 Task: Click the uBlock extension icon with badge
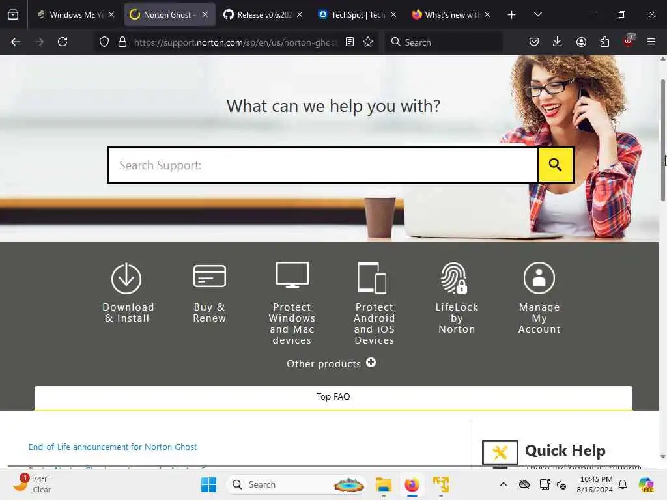coord(629,41)
